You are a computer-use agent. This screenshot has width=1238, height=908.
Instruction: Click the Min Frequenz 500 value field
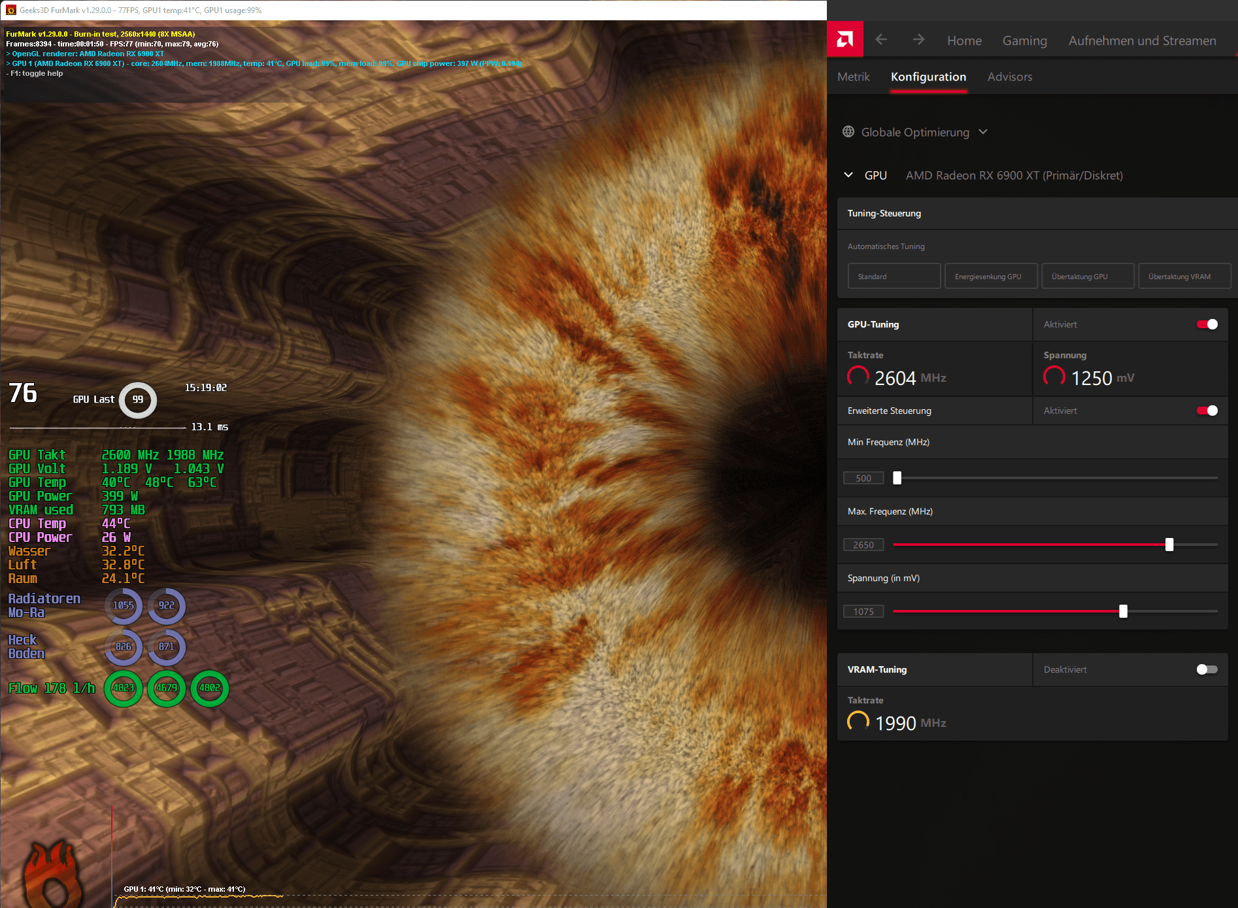[x=863, y=478]
